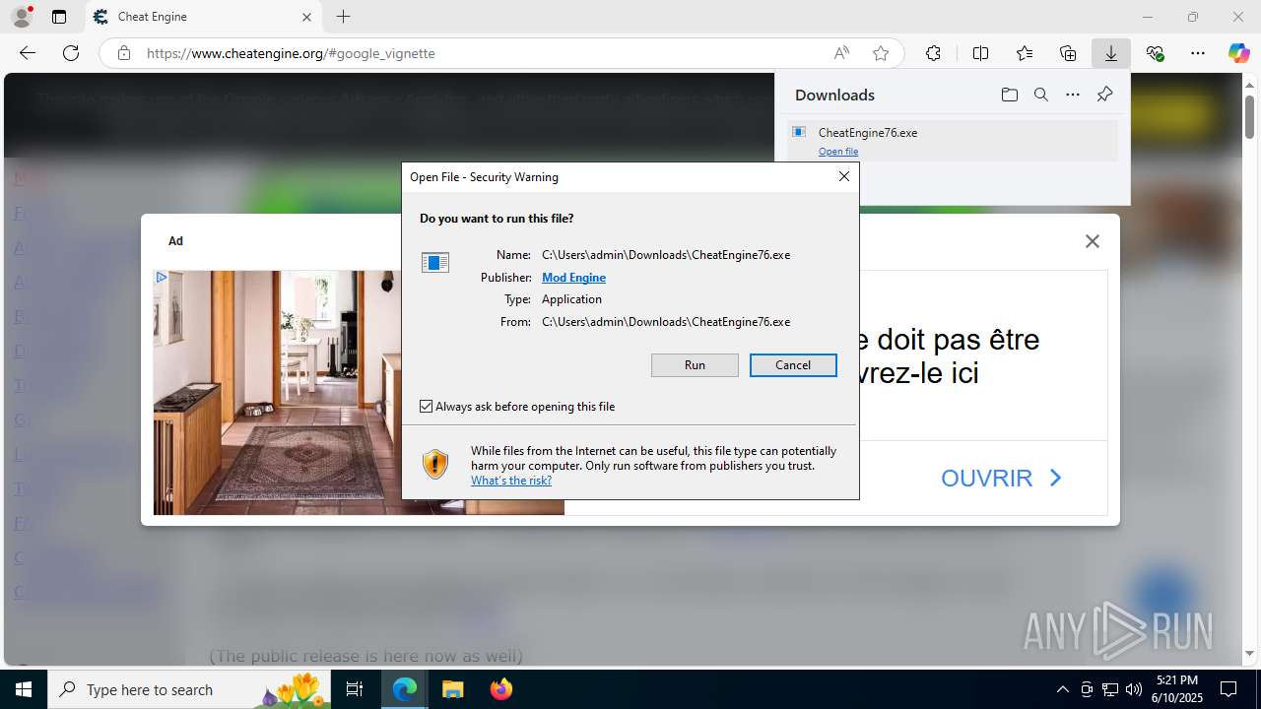Refresh the page with reload icon

[x=71, y=53]
